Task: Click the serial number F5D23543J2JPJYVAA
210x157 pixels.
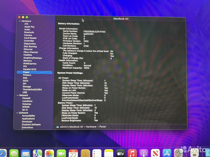Action: click(x=94, y=32)
